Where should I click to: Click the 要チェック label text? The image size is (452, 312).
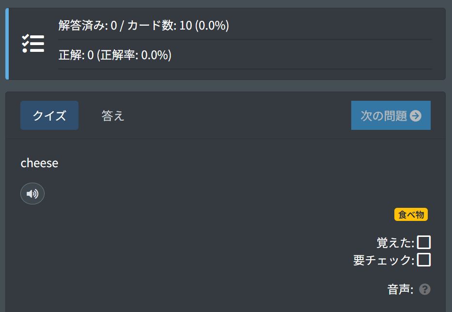click(x=384, y=260)
